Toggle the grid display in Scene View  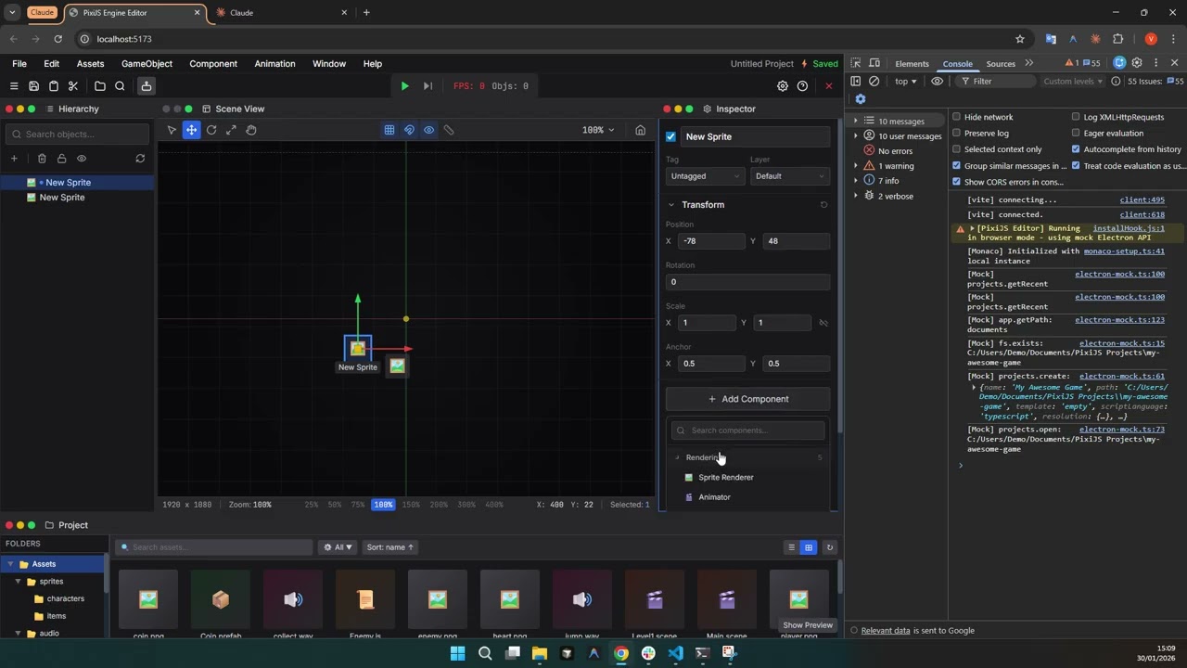(389, 130)
